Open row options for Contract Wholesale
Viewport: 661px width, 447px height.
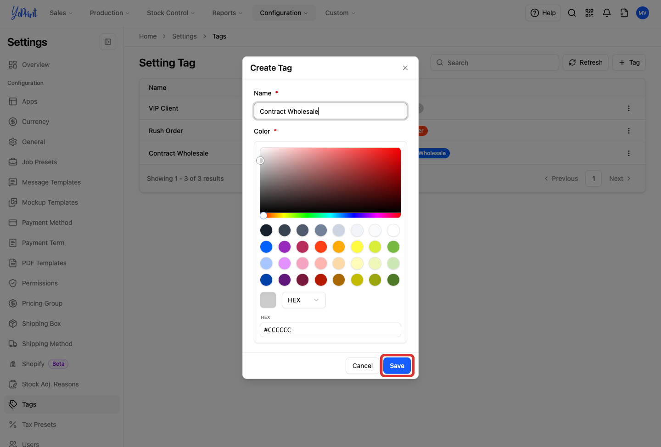point(629,153)
